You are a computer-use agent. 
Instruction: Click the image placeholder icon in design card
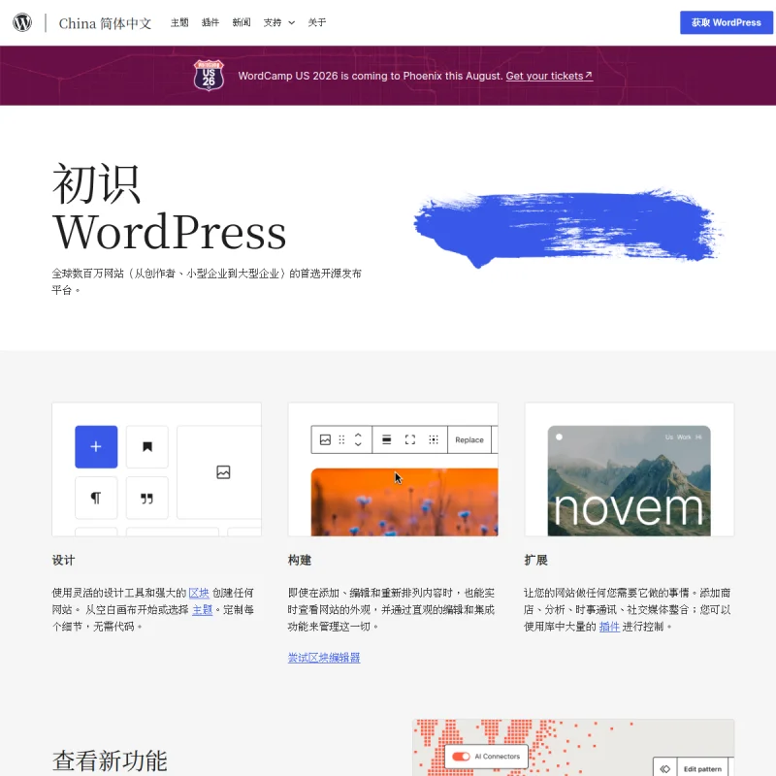(223, 472)
